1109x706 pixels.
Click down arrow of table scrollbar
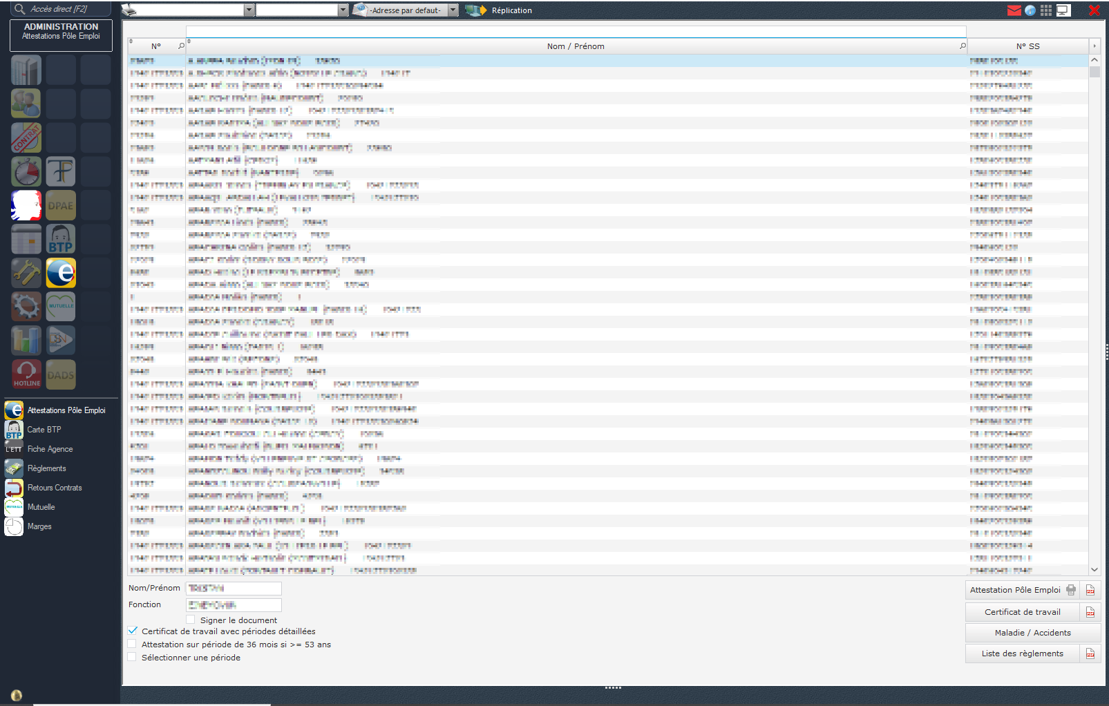coord(1094,570)
